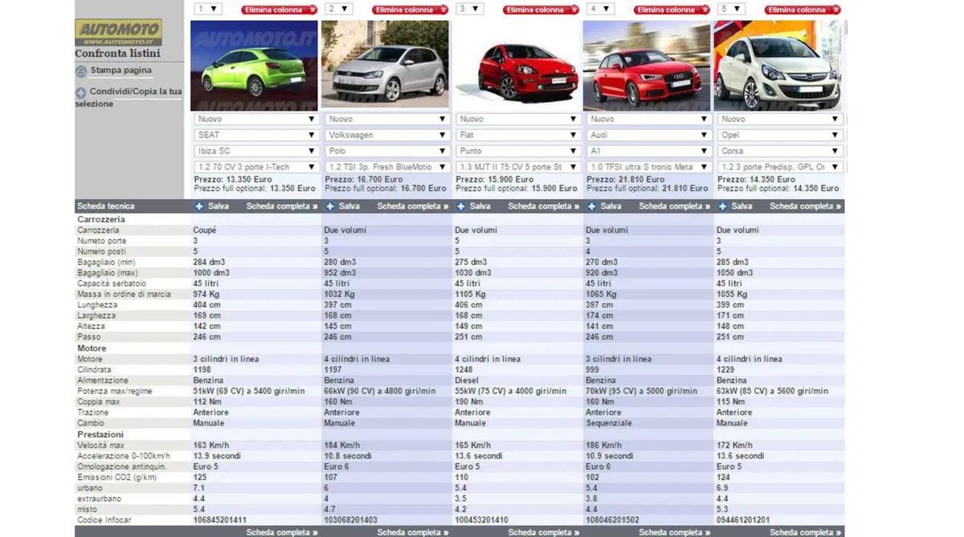Click the Massa value 1032 Kg
This screenshot has height=537, width=964.
point(338,295)
